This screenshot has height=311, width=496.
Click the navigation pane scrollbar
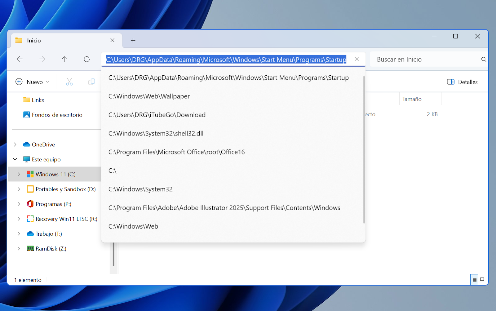(x=113, y=254)
